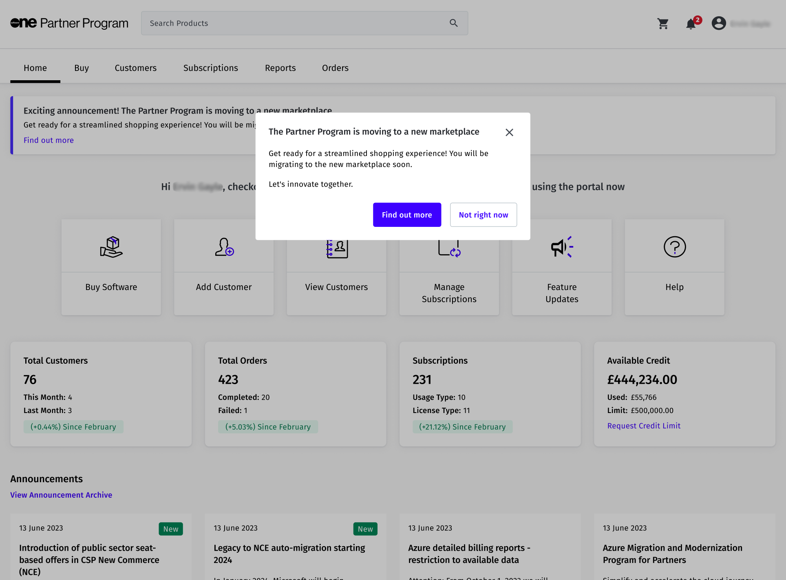Close the marketplace dialog with X

coord(509,132)
